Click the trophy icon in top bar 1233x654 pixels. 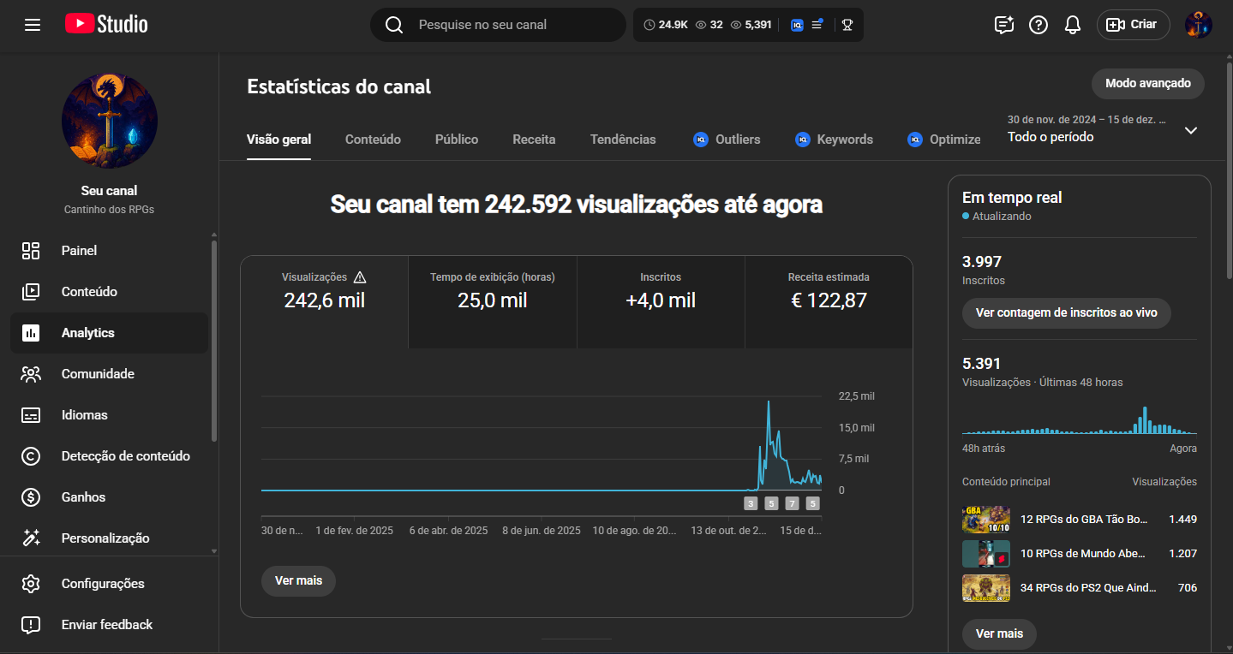point(847,25)
